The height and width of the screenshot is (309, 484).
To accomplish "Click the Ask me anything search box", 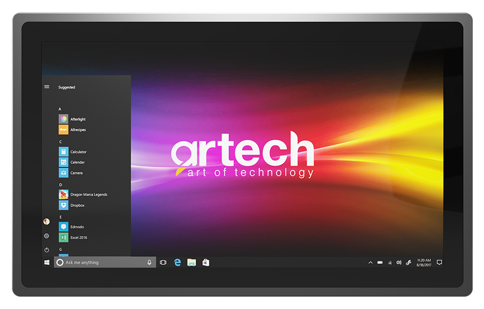I will point(102,262).
